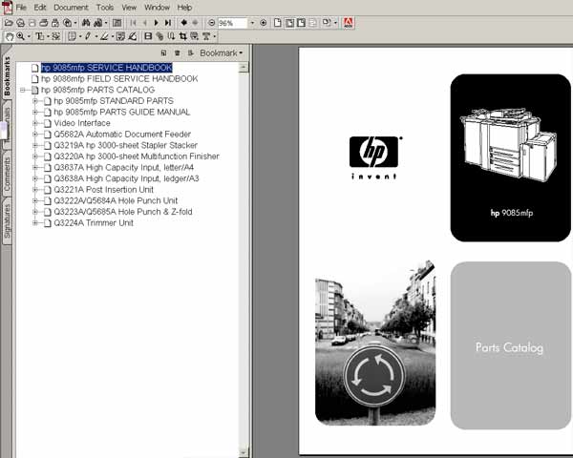Select Actual Size page view icon
The width and height of the screenshot is (573, 458).
pyautogui.click(x=277, y=23)
